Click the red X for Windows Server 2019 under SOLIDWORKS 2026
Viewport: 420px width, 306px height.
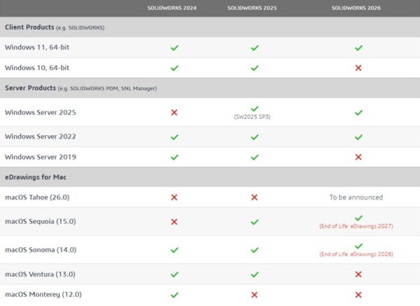(358, 157)
